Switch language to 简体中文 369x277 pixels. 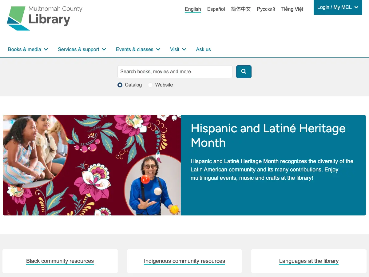tap(241, 9)
